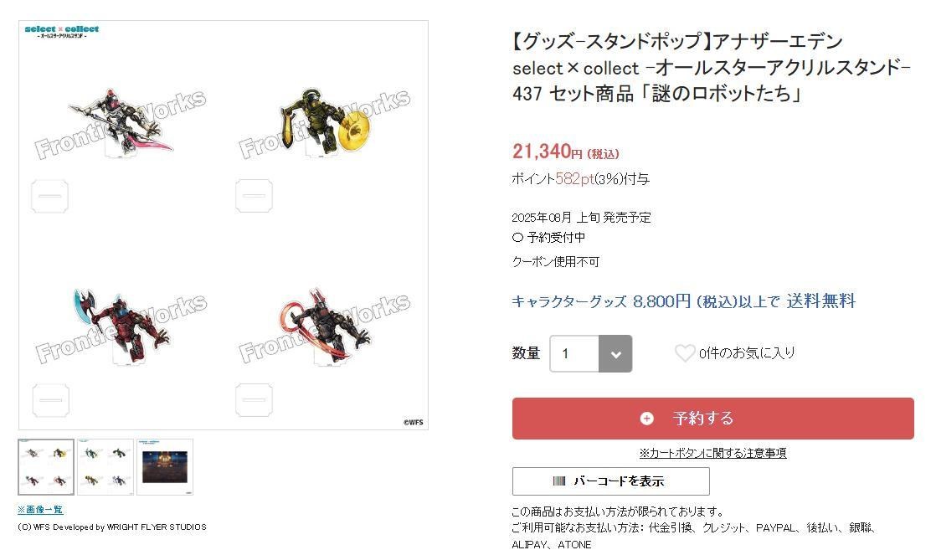Select the first product thumbnail
Viewport: 936px width, 550px height.
46,467
